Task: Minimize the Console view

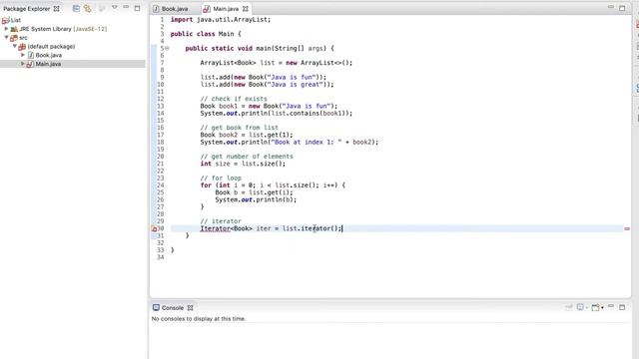Action: click(610, 306)
